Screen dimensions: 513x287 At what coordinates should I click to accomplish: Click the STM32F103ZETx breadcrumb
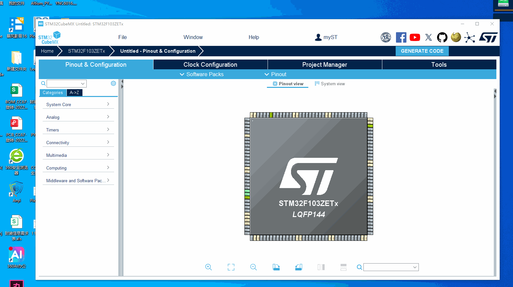pyautogui.click(x=86, y=51)
